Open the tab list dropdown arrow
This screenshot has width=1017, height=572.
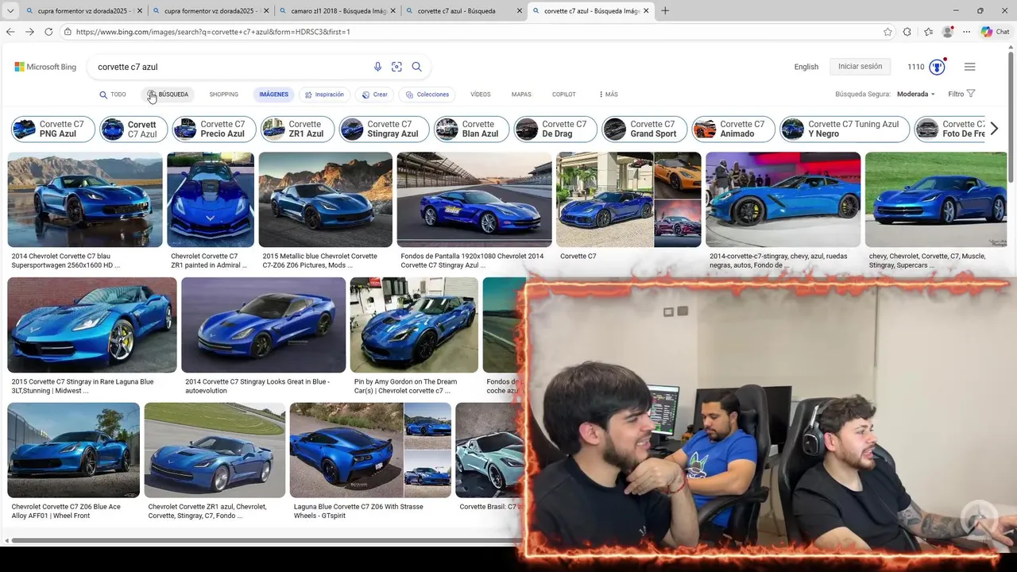coord(10,11)
